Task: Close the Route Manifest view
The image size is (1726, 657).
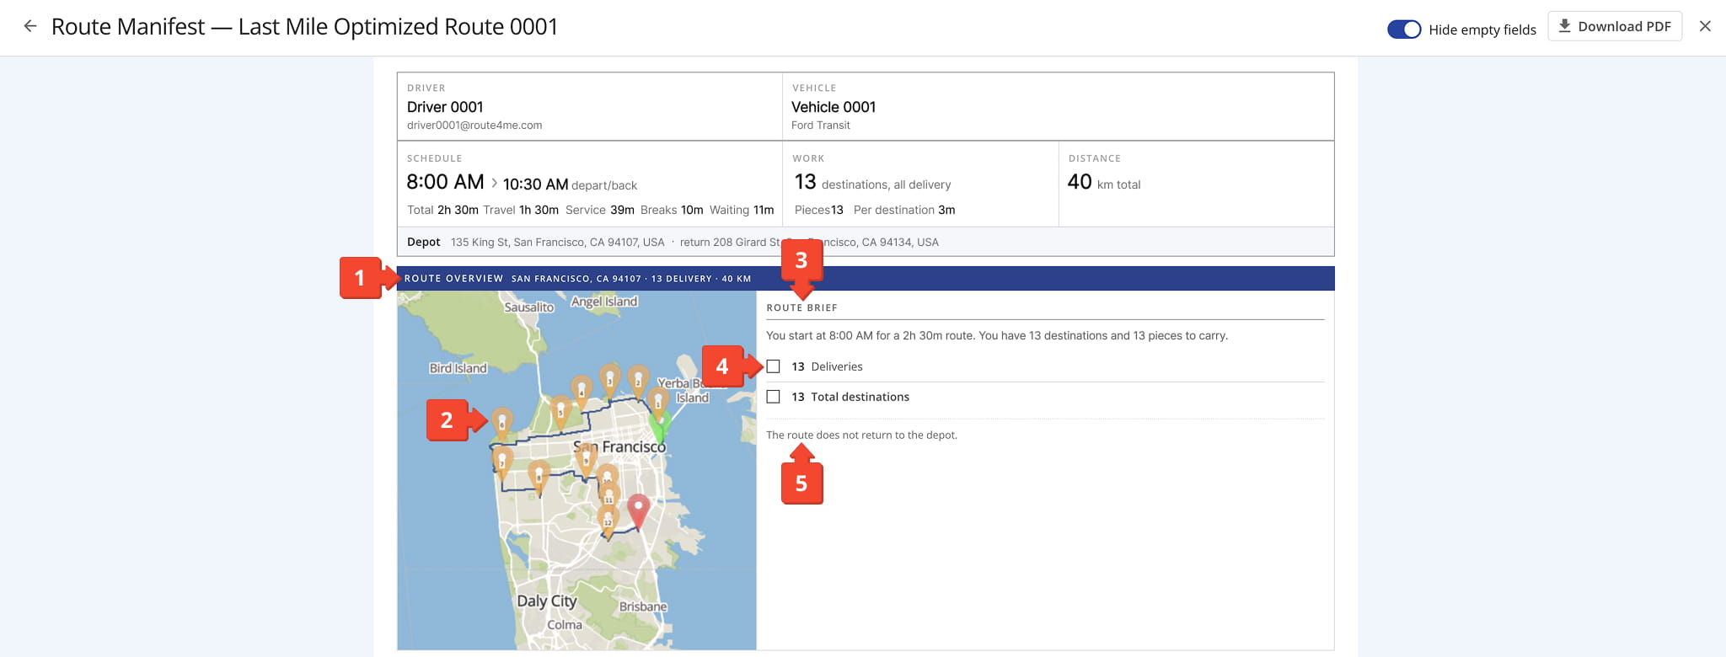Action: click(1705, 26)
